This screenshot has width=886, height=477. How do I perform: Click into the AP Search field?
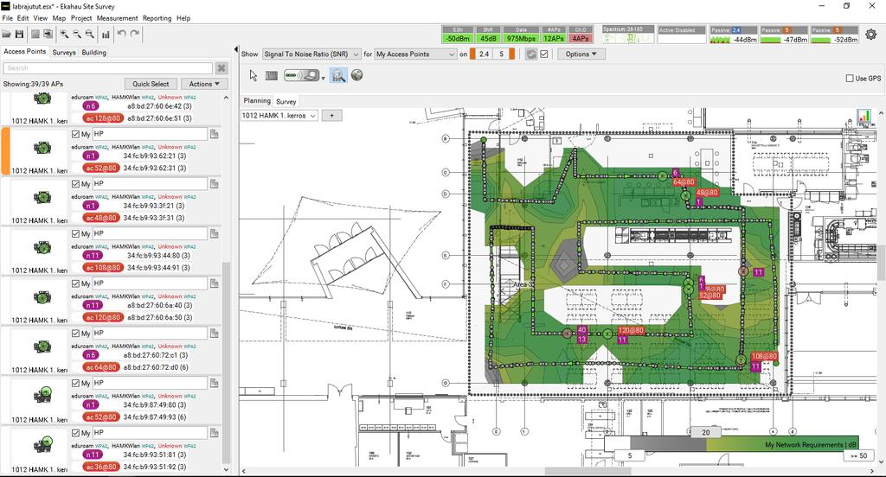click(107, 68)
